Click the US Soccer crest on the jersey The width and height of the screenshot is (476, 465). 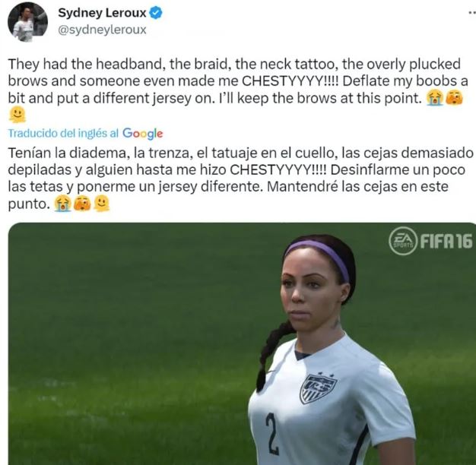(318, 389)
